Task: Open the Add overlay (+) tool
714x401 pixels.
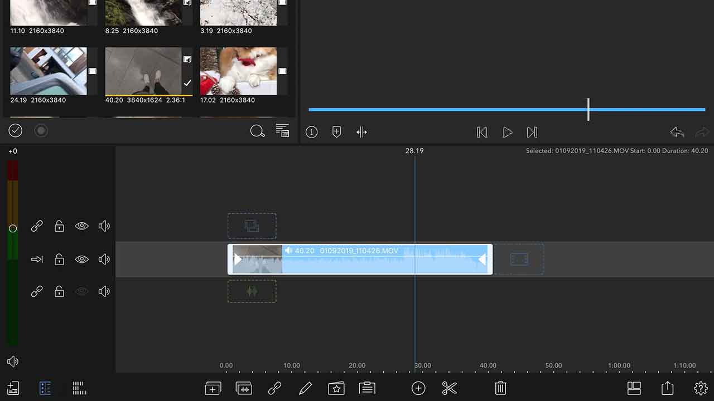Action: [418, 388]
